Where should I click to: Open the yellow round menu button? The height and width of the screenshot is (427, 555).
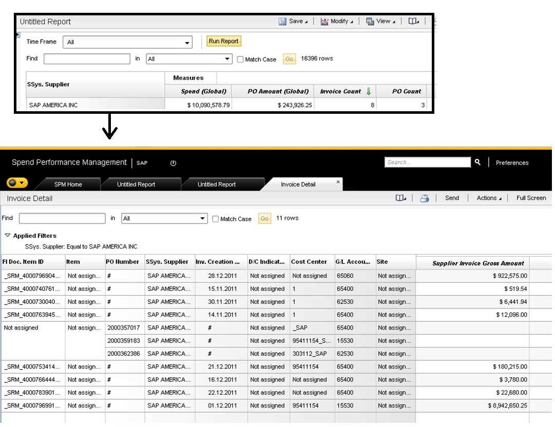coord(17,183)
